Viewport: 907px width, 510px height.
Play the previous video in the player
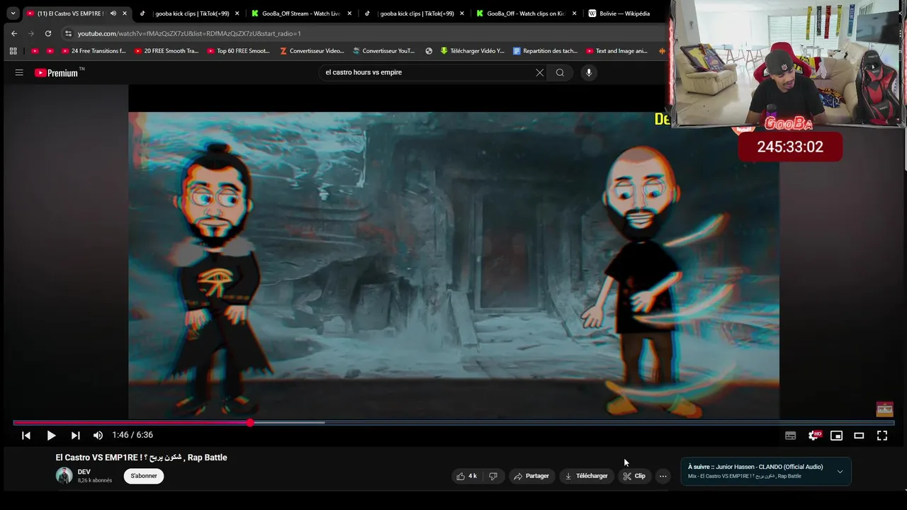pyautogui.click(x=26, y=436)
